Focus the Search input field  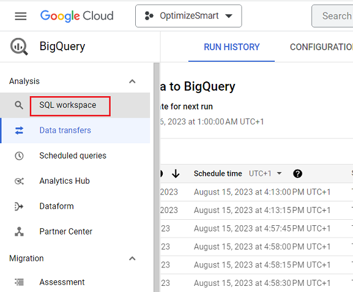tap(333, 16)
